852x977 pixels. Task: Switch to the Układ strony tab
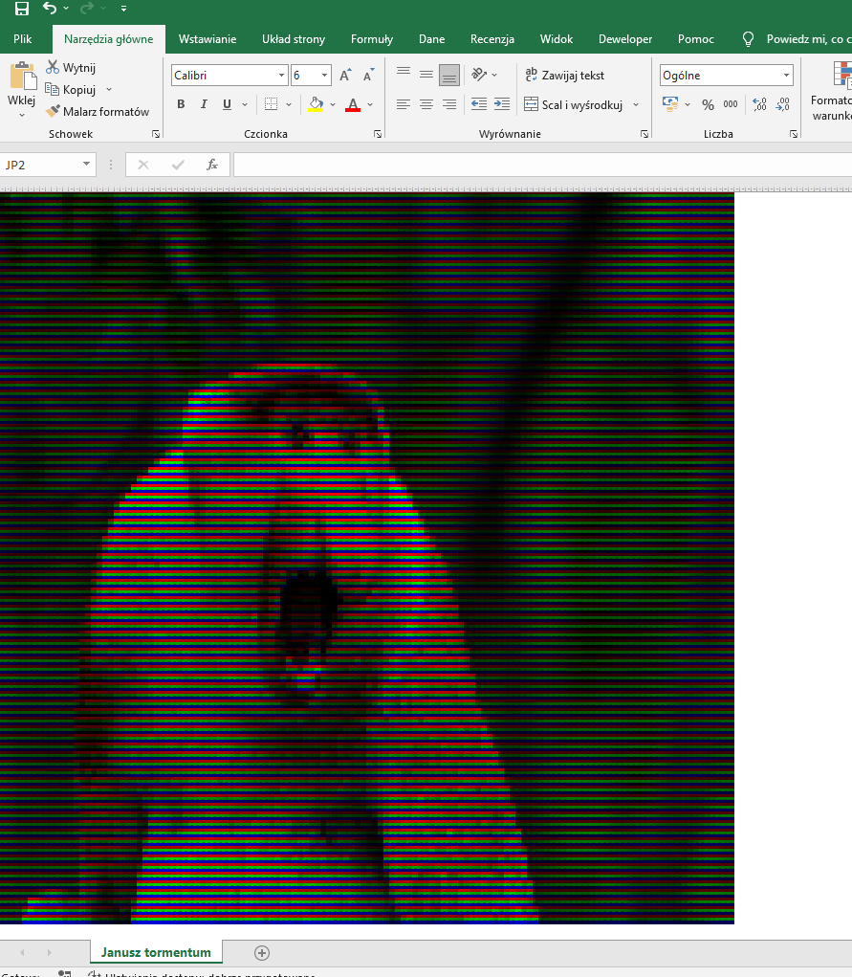294,38
